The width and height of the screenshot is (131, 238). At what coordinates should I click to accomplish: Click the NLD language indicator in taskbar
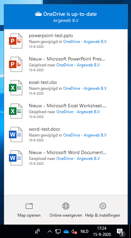point(84,231)
